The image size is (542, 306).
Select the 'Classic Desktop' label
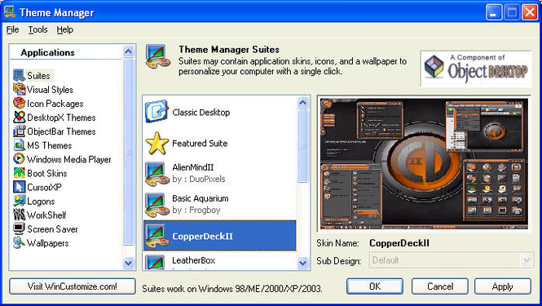200,112
